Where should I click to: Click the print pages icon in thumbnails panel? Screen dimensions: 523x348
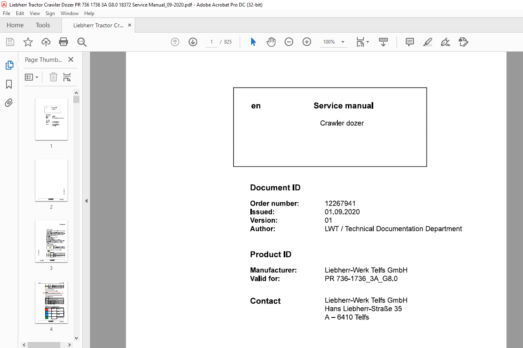(x=67, y=77)
